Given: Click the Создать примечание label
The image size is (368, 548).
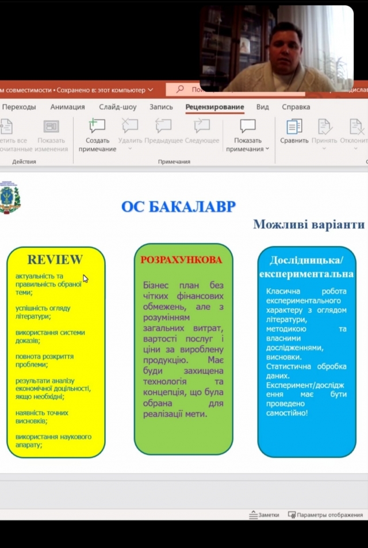Looking at the screenshot, I should 98,145.
